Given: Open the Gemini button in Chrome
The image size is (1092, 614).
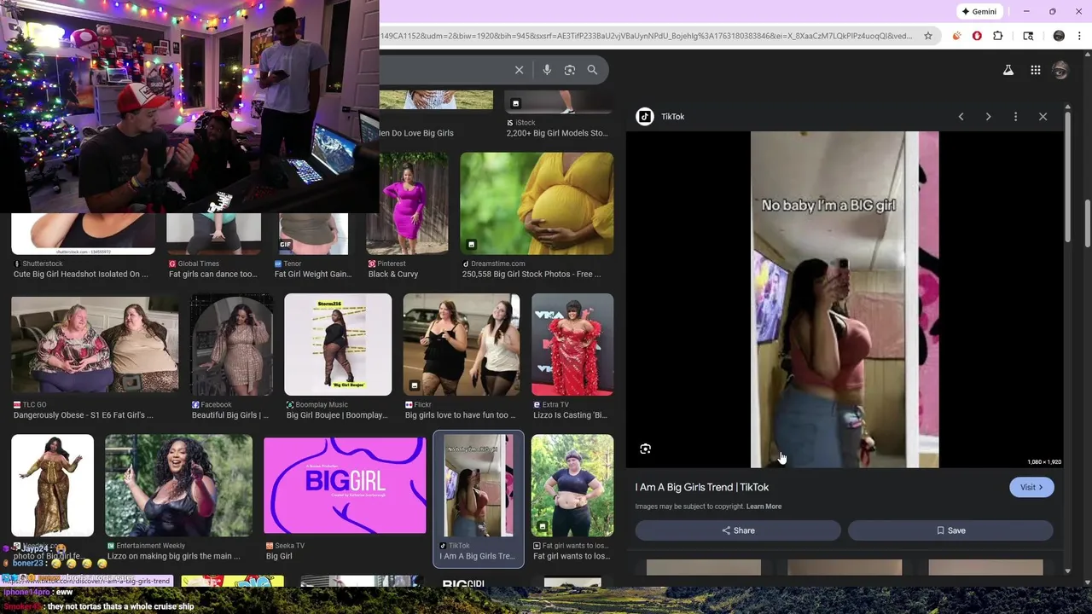Looking at the screenshot, I should 979,11.
